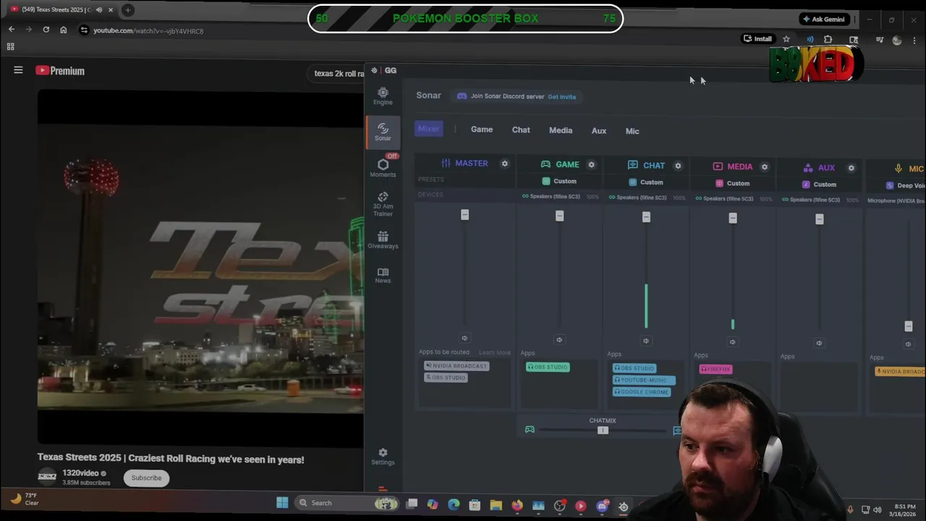
Task: Click the YouTube hamburger menu icon
Action: (18, 70)
